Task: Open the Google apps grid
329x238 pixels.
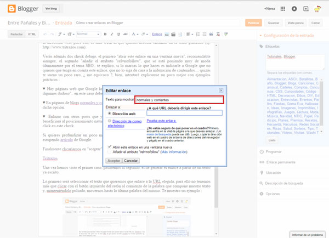Action: click(x=282, y=9)
